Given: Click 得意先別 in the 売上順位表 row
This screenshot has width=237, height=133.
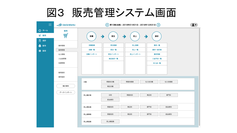Looking at the screenshot, I should [x=110, y=107].
